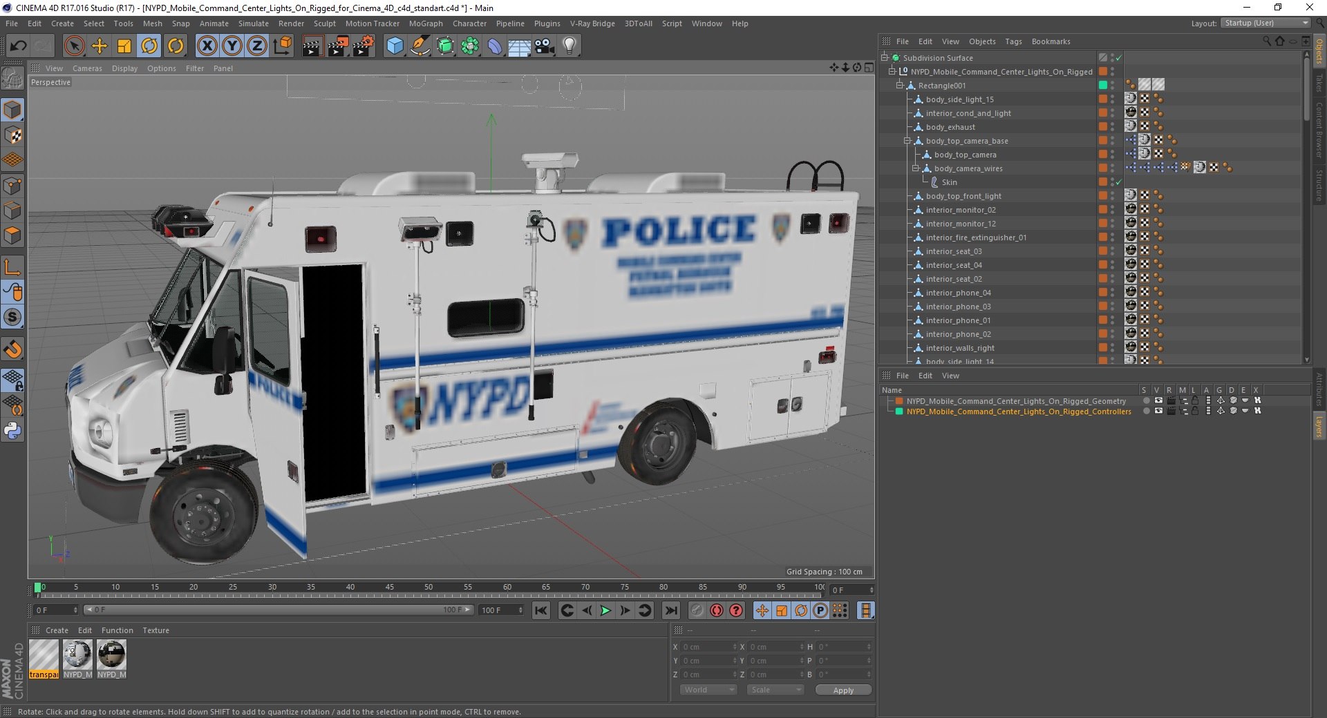Collapse the Rectangle001 tree node
Viewport: 1327px width, 718px height.
[x=899, y=86]
